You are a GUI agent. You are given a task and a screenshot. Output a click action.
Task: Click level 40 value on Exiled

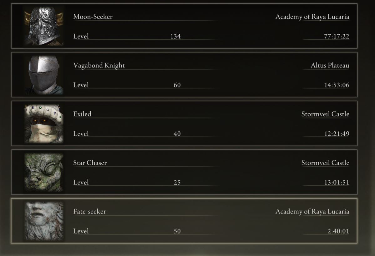click(177, 134)
